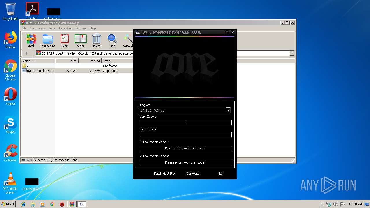Click the action center flag tray icon

(342, 204)
